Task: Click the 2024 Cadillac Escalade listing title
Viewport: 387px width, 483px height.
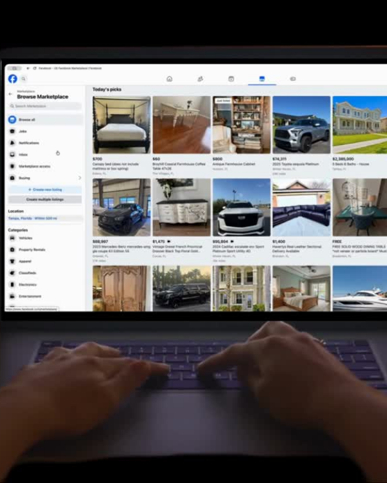Action: (x=238, y=249)
